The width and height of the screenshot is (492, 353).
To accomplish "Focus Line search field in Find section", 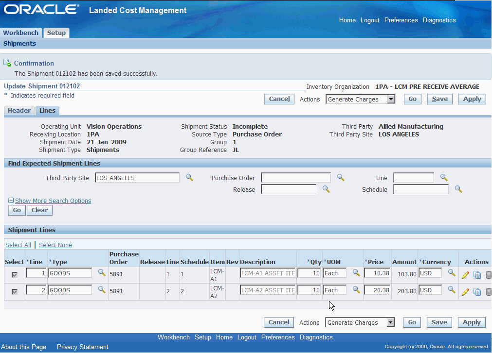I will pyautogui.click(x=414, y=178).
